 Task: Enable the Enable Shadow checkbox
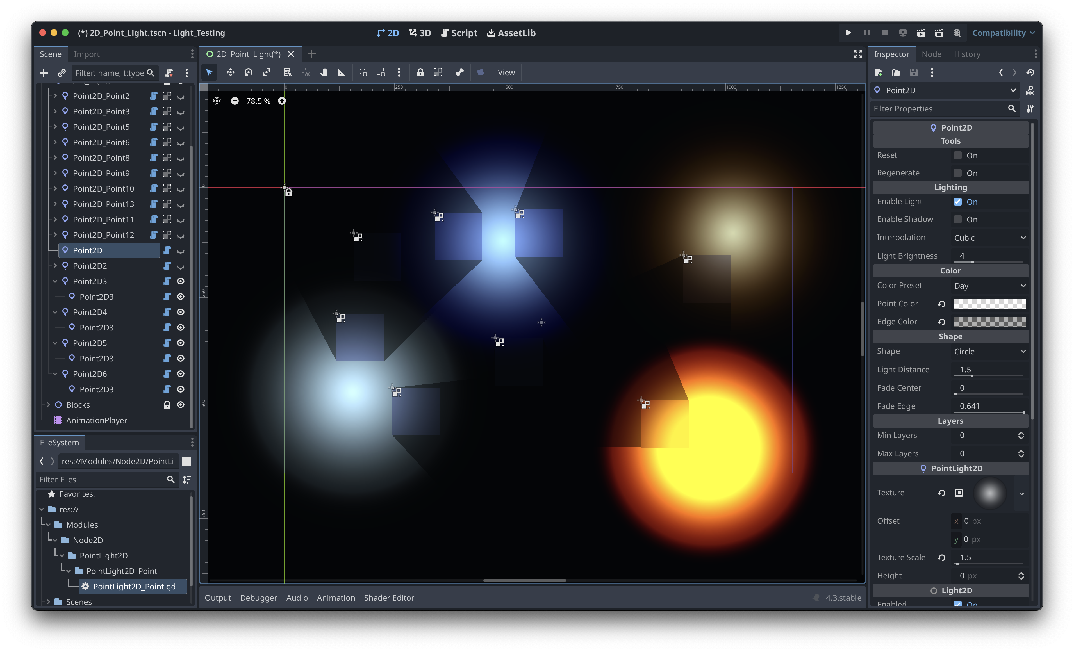point(957,219)
